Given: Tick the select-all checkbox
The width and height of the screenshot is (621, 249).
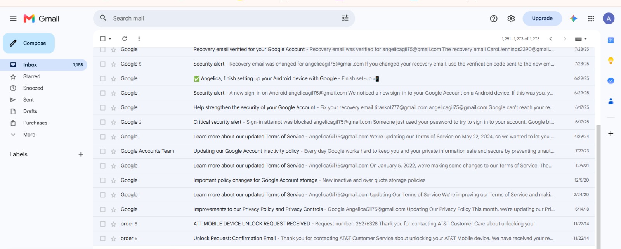Looking at the screenshot, I should pos(102,39).
